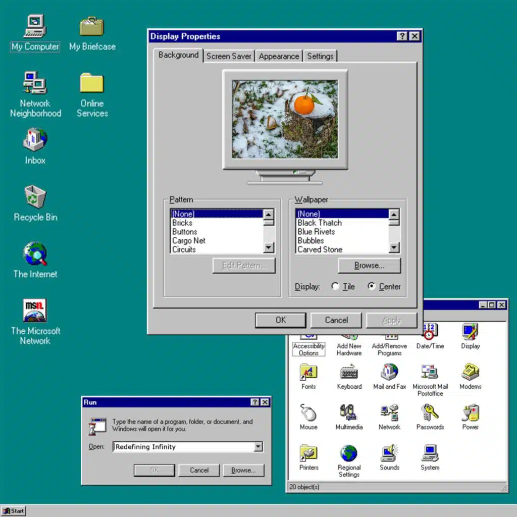517x517 pixels.
Task: Select the Tile display radio button
Action: pyautogui.click(x=335, y=286)
